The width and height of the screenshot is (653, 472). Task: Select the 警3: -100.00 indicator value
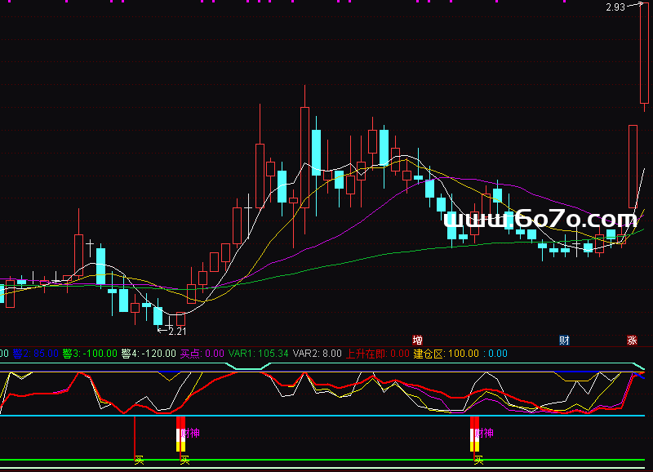click(x=90, y=354)
